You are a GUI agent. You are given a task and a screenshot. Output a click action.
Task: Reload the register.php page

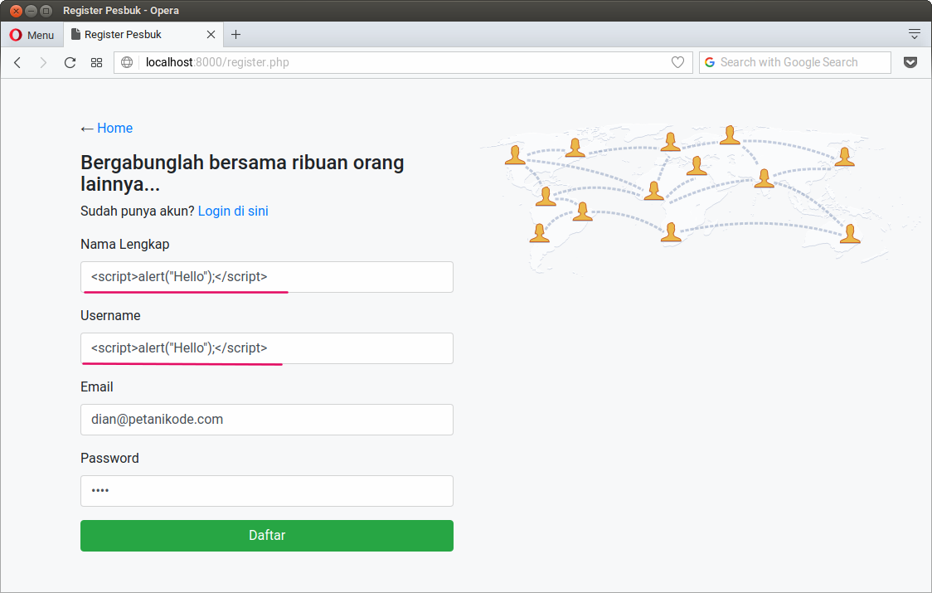point(70,62)
